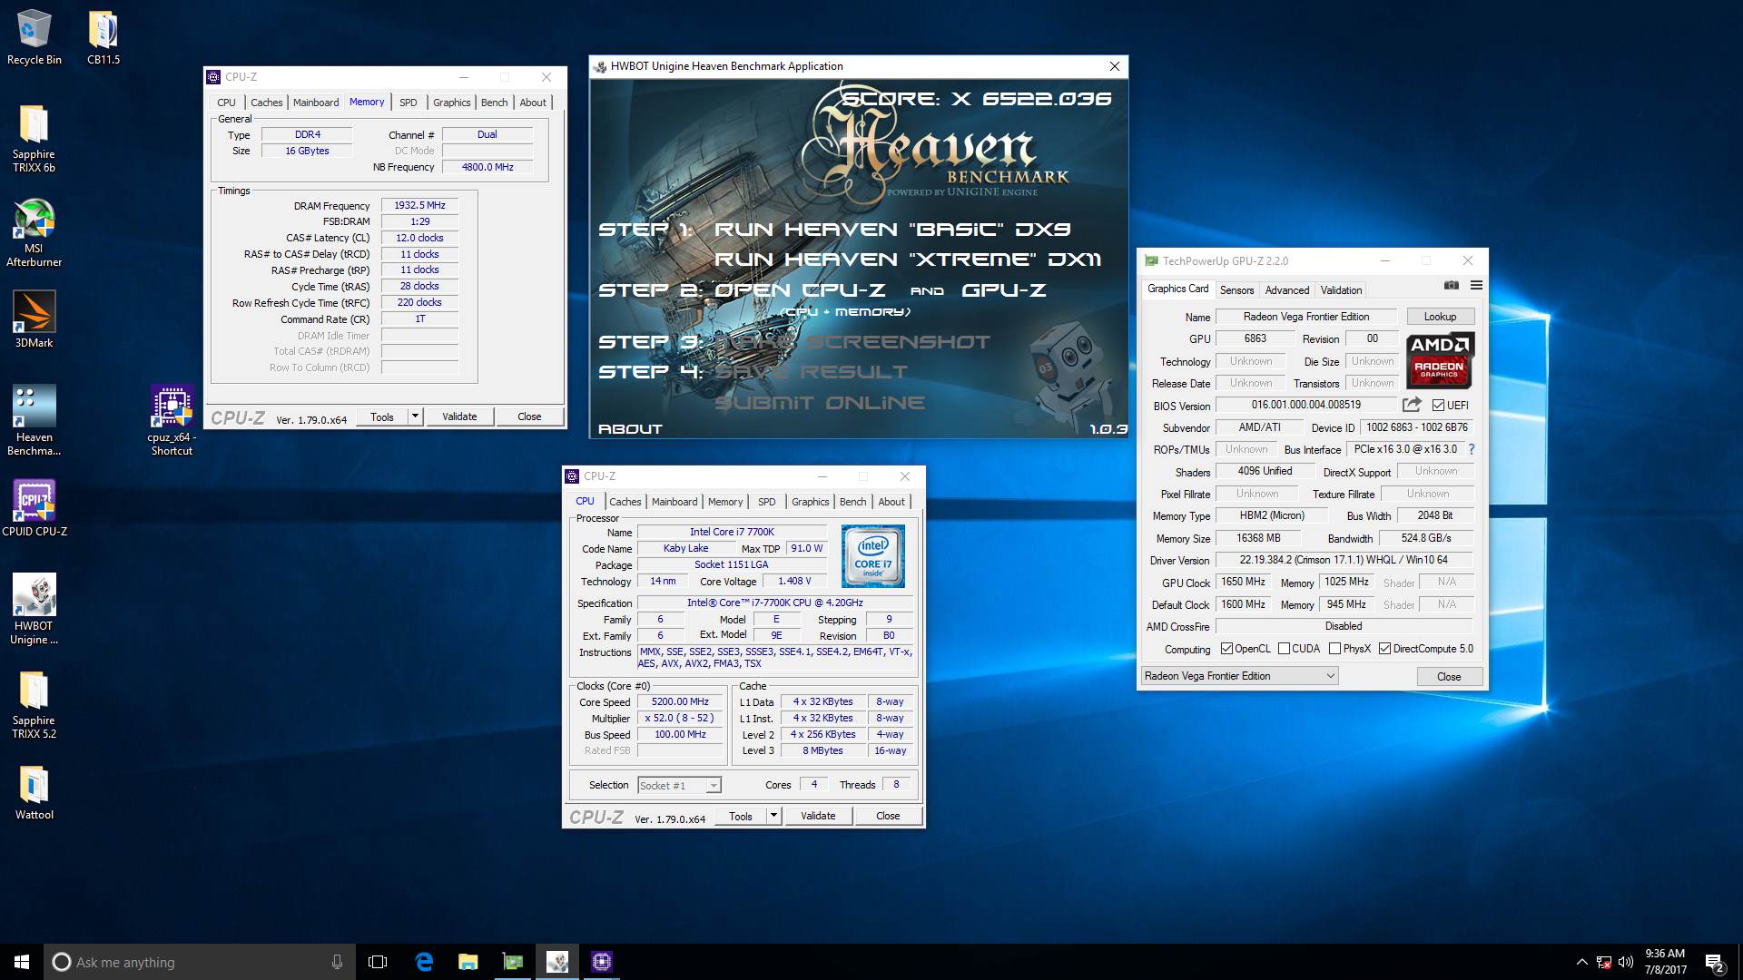Click Run Heaven "Basic" DX9
The height and width of the screenshot is (980, 1743).
click(x=891, y=230)
